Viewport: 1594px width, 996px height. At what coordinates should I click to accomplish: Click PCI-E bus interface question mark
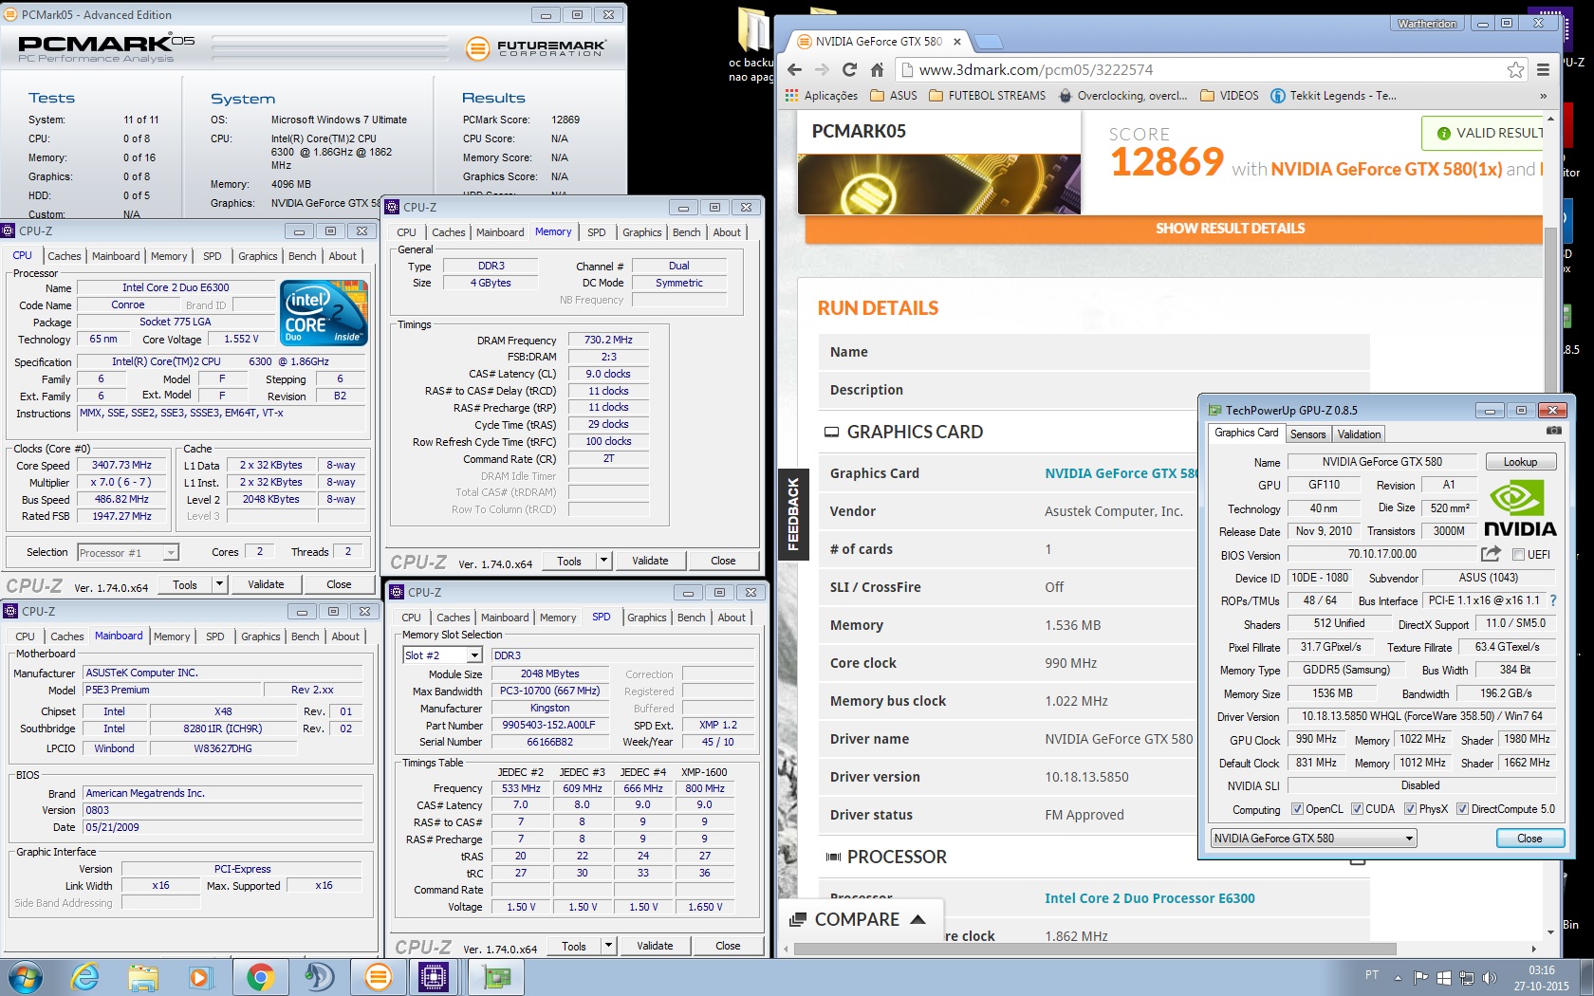click(x=1553, y=600)
